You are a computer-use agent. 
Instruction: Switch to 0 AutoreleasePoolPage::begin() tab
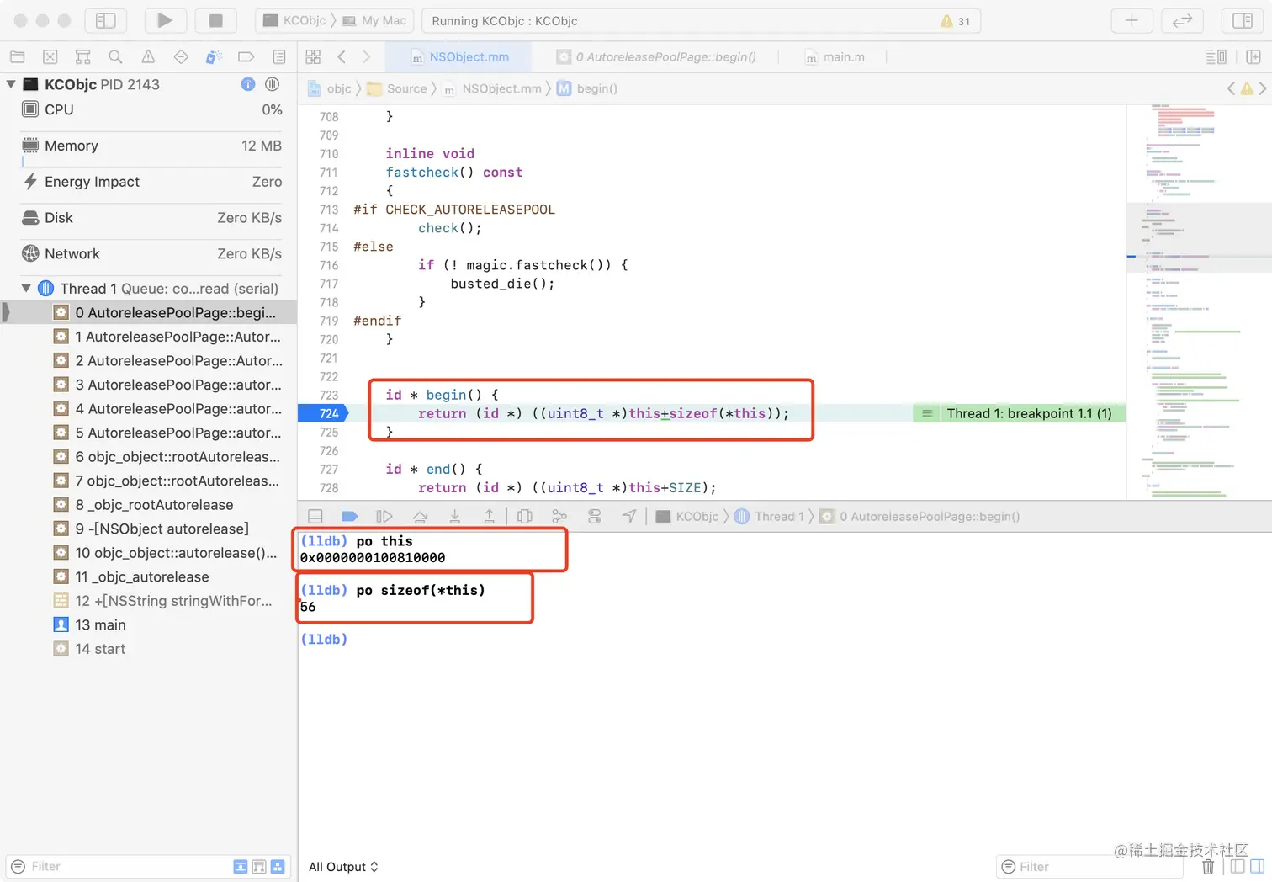(x=656, y=57)
